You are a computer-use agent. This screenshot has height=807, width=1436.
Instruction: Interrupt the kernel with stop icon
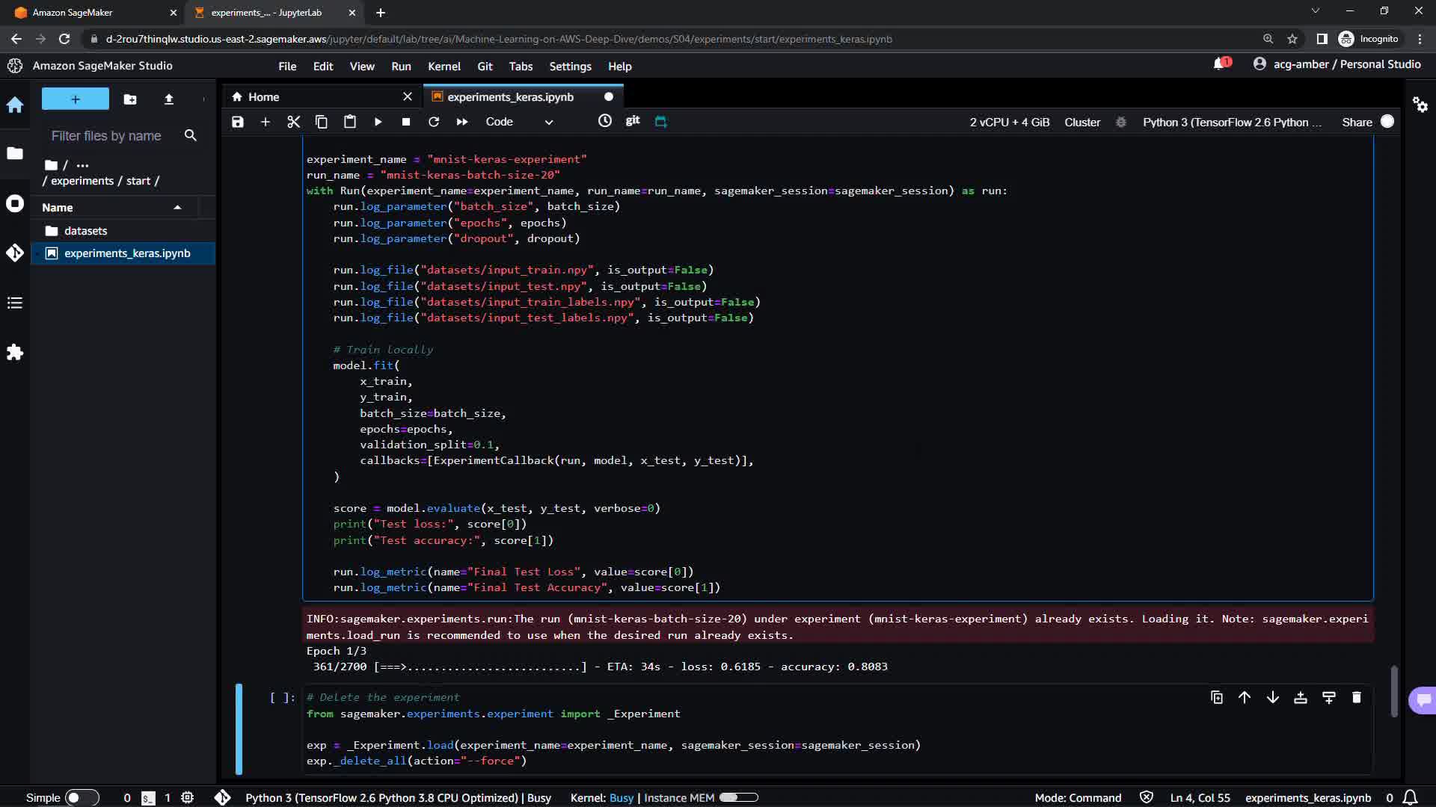405,122
